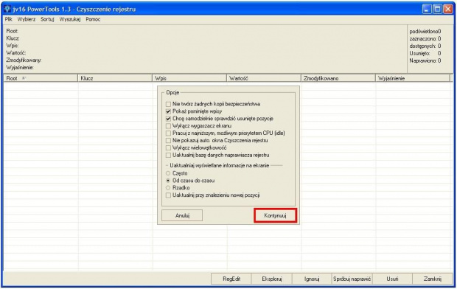Minimize the jv16 PowerTools window
The width and height of the screenshot is (457, 289).
click(427, 10)
